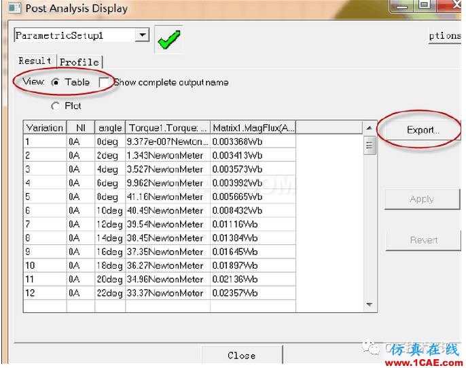Select the 0.01645Wb flux cell
The height and width of the screenshot is (368, 466).
253,252
